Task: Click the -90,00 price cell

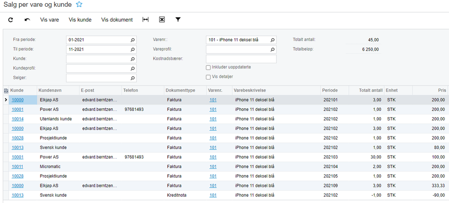Action: [430, 195]
